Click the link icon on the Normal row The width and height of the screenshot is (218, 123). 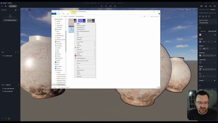(x=215, y=42)
